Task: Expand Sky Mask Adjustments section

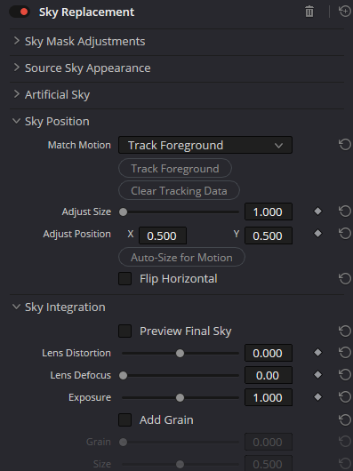Action: (x=16, y=41)
